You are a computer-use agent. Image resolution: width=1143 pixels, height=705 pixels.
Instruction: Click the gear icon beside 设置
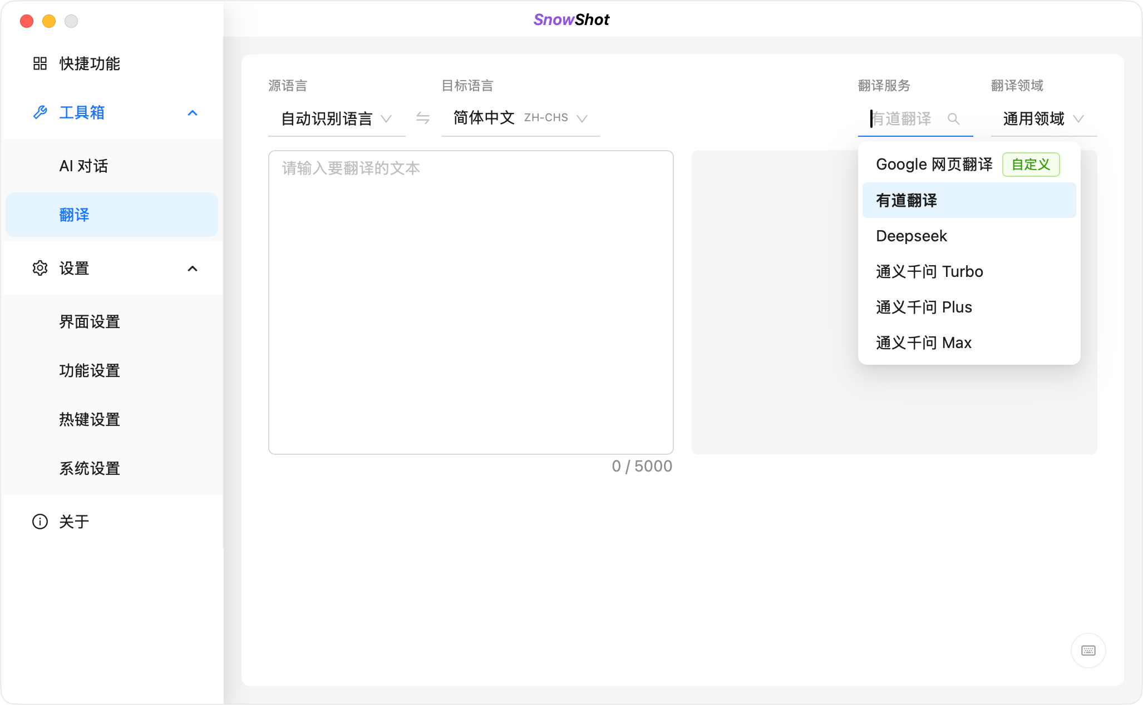(40, 268)
